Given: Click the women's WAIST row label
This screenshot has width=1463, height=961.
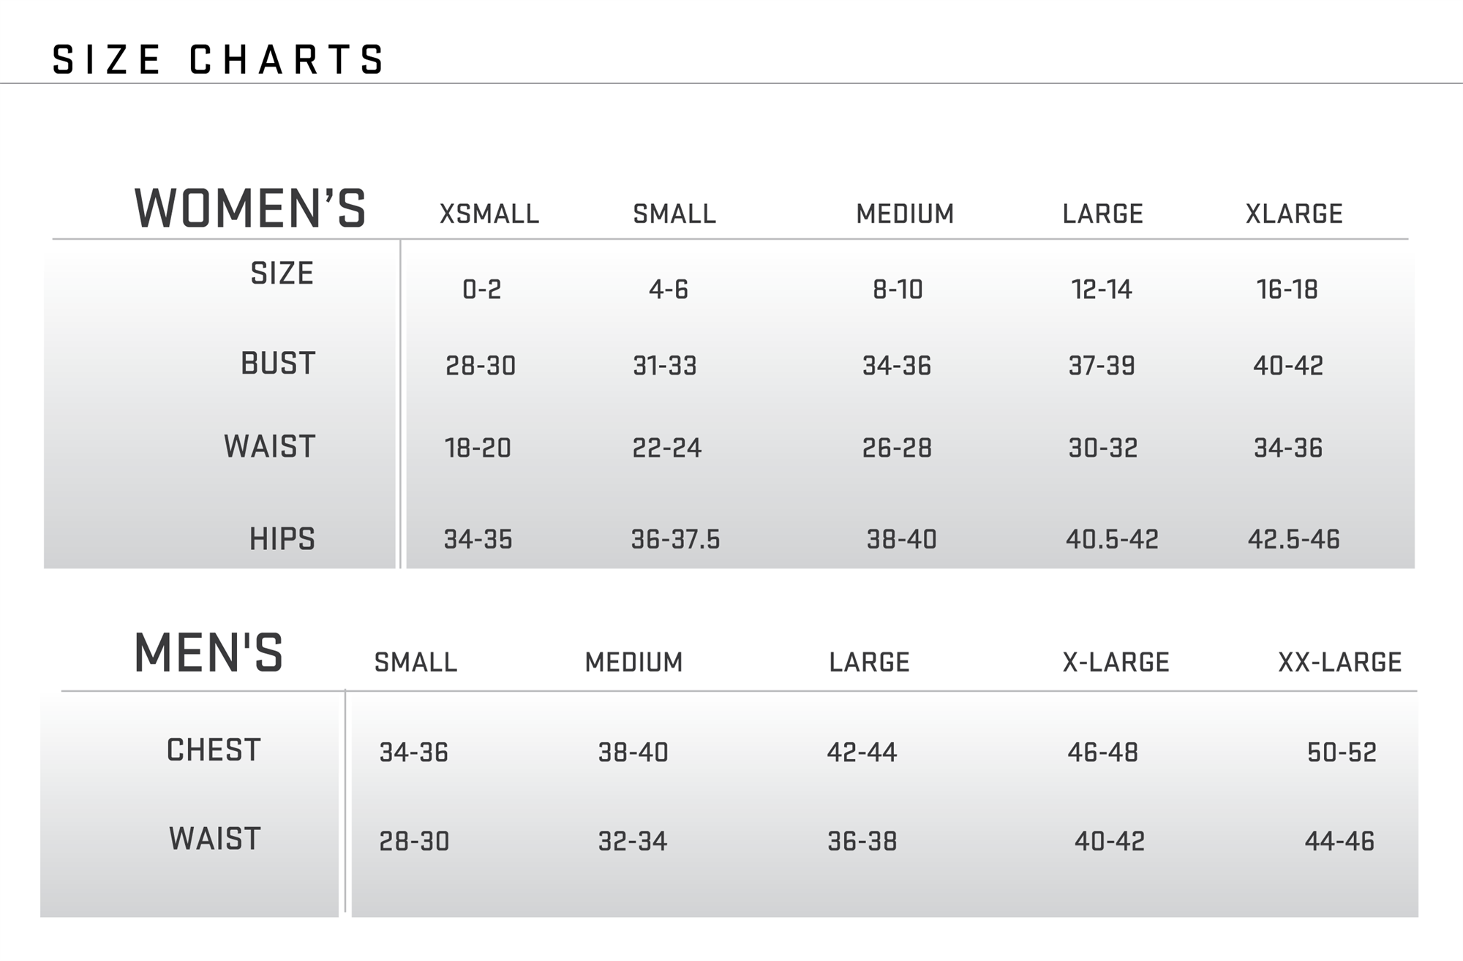Looking at the screenshot, I should [269, 447].
